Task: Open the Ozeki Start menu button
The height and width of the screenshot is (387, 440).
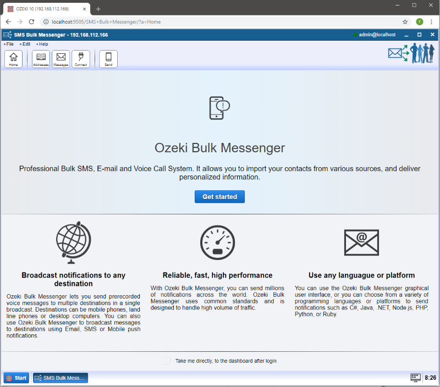Action: [16, 378]
